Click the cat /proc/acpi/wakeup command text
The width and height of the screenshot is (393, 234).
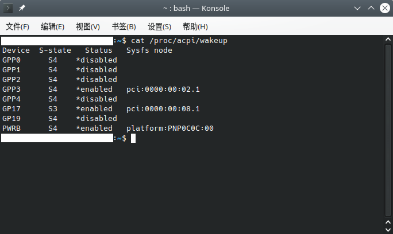point(179,41)
